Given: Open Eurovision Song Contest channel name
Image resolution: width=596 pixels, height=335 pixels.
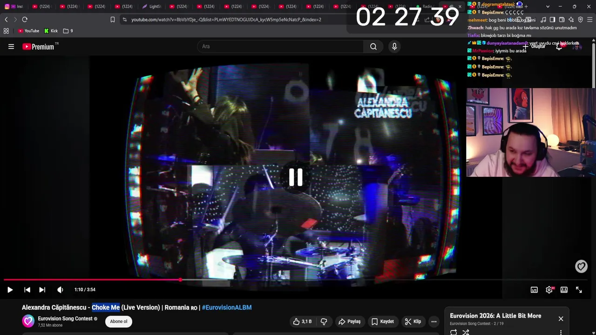Looking at the screenshot, I should tap(65, 319).
